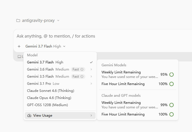Expand Gemini 3.1 Pro submenu arrow

coord(91,84)
